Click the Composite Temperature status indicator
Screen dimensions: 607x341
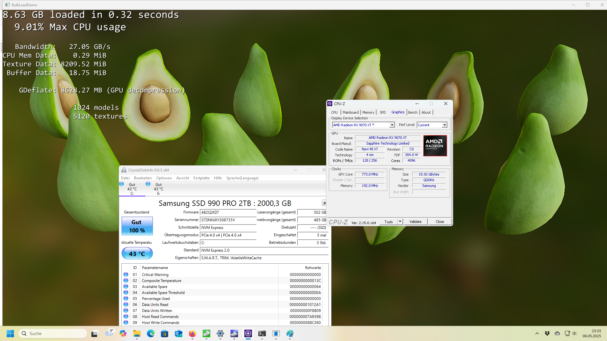click(126, 281)
